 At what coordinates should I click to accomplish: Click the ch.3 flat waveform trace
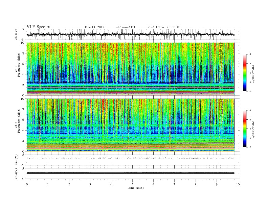[131, 158]
